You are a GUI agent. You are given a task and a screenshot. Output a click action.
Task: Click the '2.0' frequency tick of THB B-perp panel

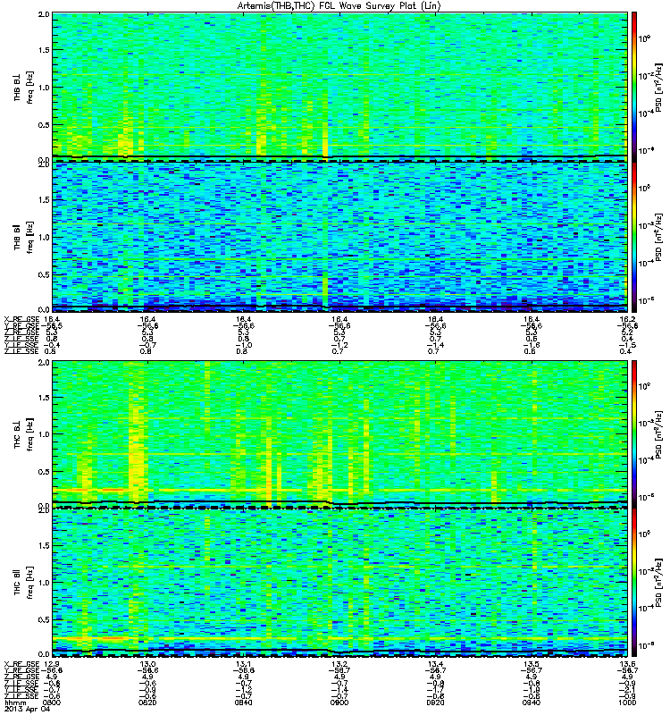pyautogui.click(x=44, y=14)
